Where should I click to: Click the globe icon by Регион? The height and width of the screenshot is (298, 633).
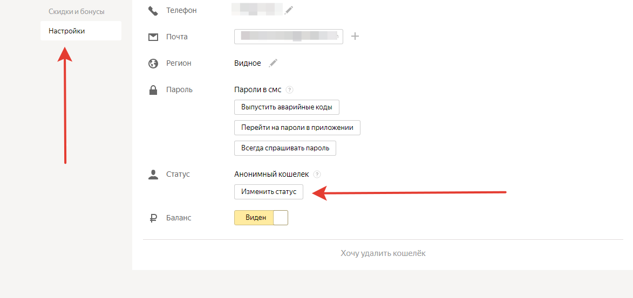tap(153, 64)
